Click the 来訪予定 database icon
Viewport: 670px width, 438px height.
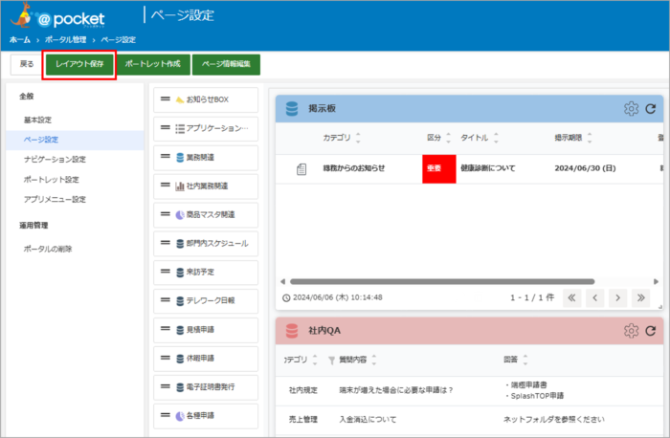tap(180, 272)
